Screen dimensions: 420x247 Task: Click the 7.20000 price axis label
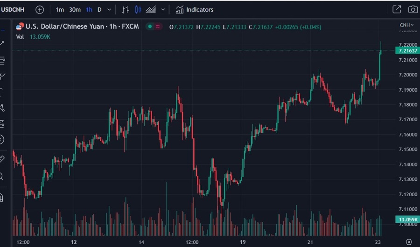pos(408,75)
